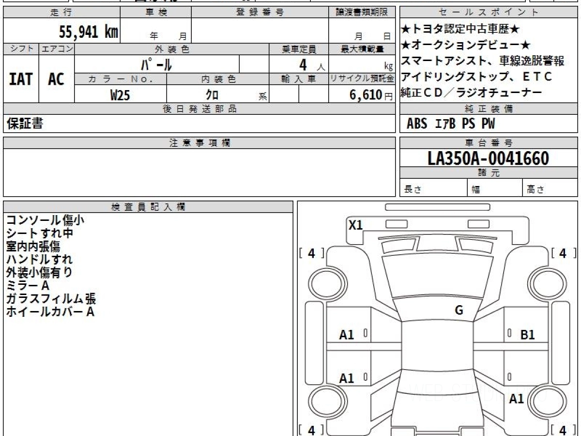Select chassis number LA350A-0041660
The image size is (581, 436).
pos(489,158)
